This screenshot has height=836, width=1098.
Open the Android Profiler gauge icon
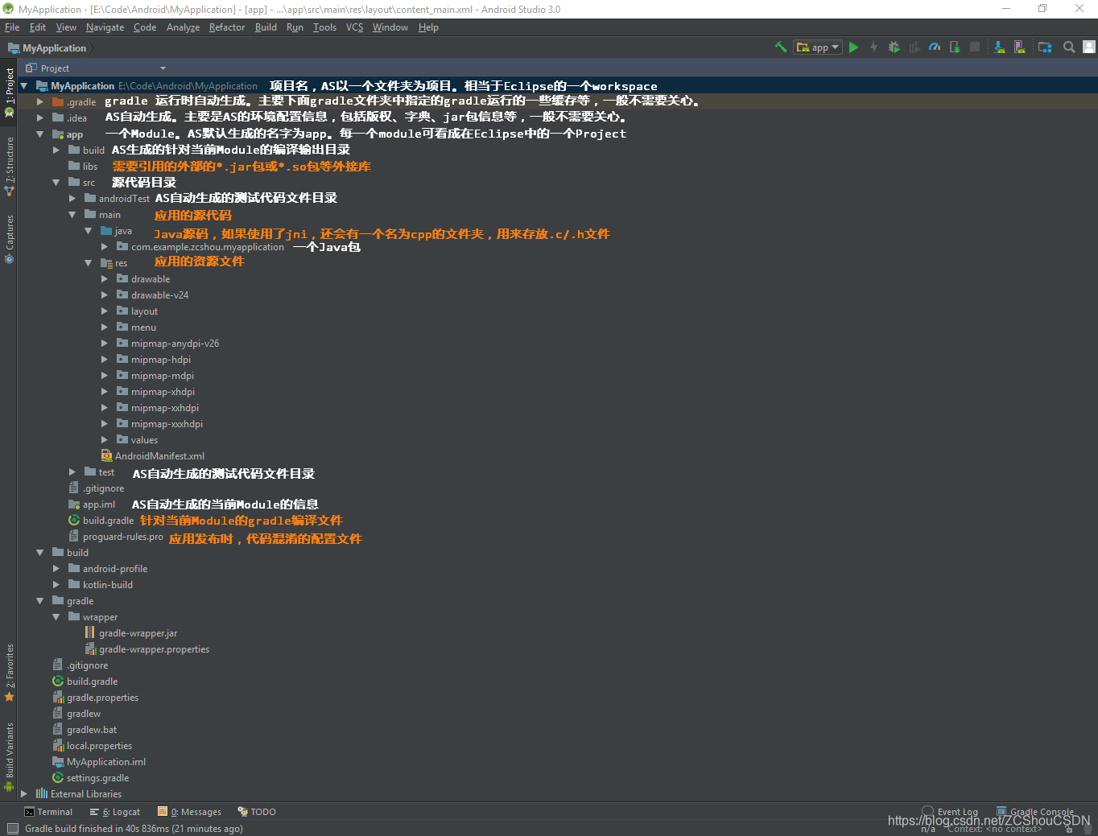click(x=935, y=47)
